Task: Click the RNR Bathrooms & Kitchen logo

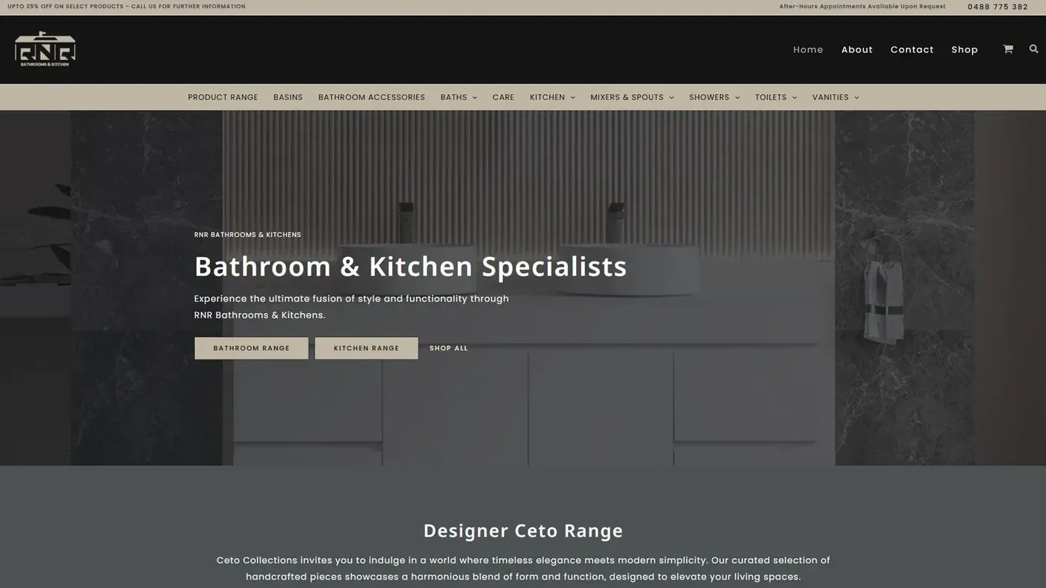Action: (x=45, y=49)
